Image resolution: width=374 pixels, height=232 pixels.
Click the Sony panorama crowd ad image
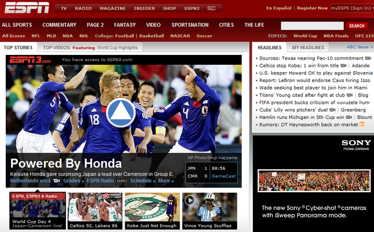point(314,181)
